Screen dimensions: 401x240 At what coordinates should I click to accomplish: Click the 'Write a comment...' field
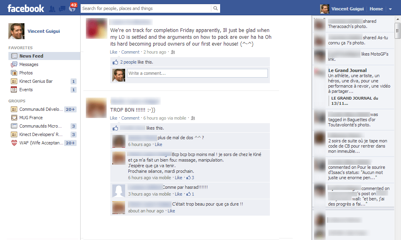pos(197,73)
